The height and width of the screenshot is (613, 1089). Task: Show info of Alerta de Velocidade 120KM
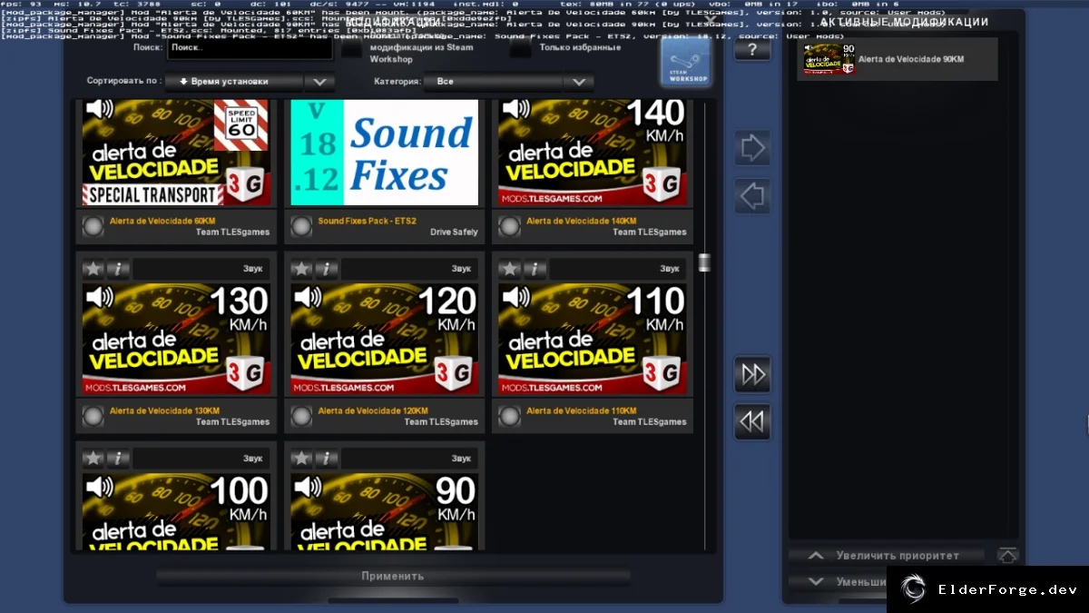pos(326,269)
